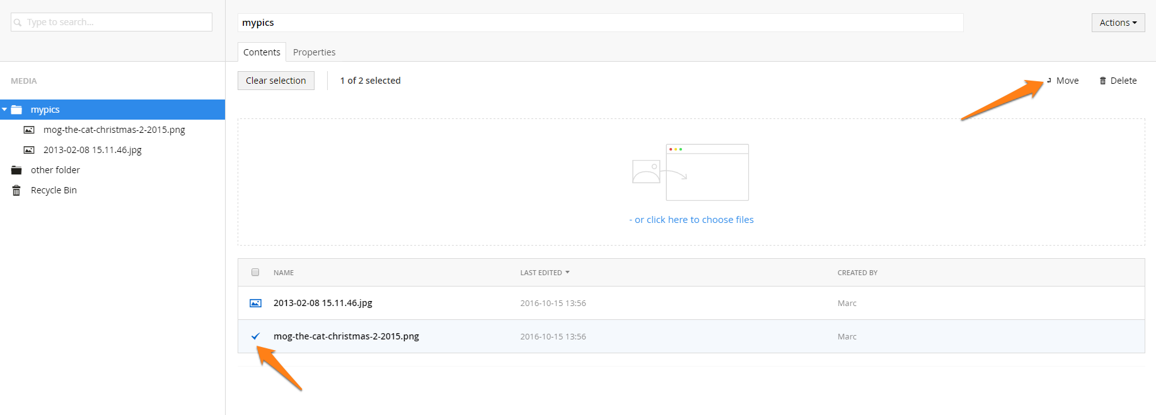Image resolution: width=1156 pixels, height=415 pixels.
Task: Open the Actions dropdown menu
Action: (1118, 23)
